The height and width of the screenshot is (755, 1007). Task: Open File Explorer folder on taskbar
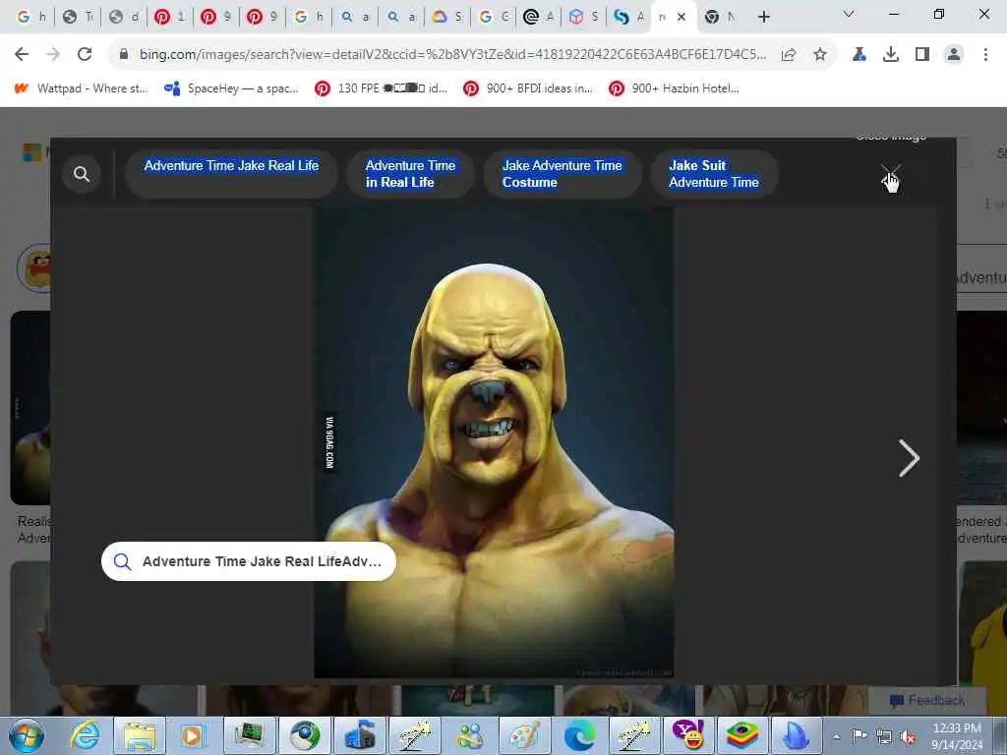point(140,735)
